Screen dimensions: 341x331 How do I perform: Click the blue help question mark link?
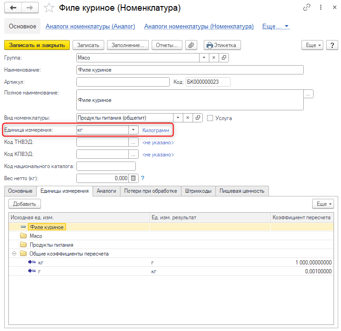coord(143,178)
